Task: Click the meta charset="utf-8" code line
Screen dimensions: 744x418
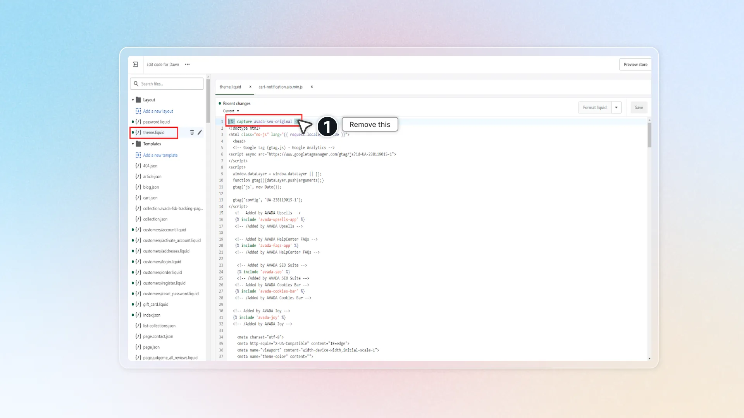Action: (x=260, y=337)
